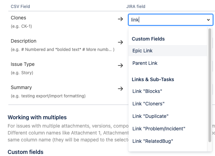Viewport: 215px width, 156px height.
Task: Click the arrow icon beside Clones
Action: point(120,19)
